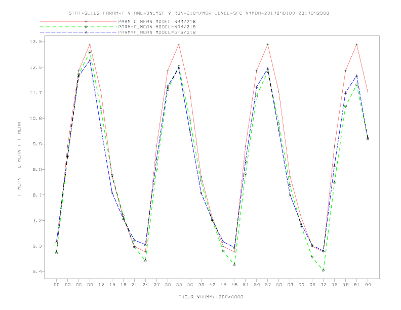
Task: Click forecast hour tick label 36
Action: click(190, 285)
